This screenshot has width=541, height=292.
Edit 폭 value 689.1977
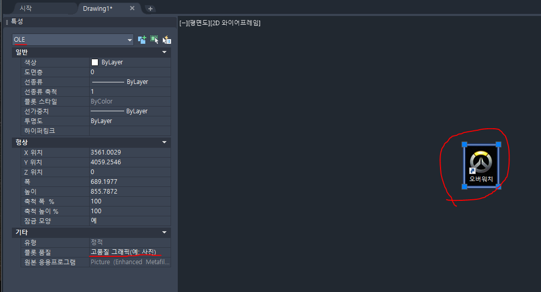pos(130,182)
